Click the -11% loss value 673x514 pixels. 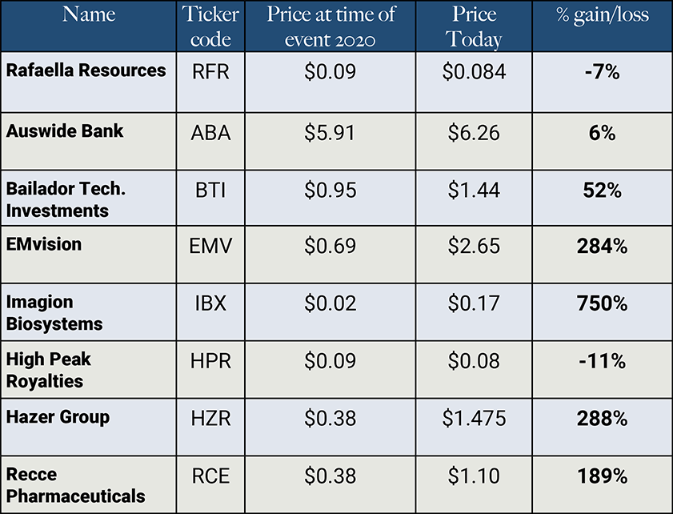603,363
